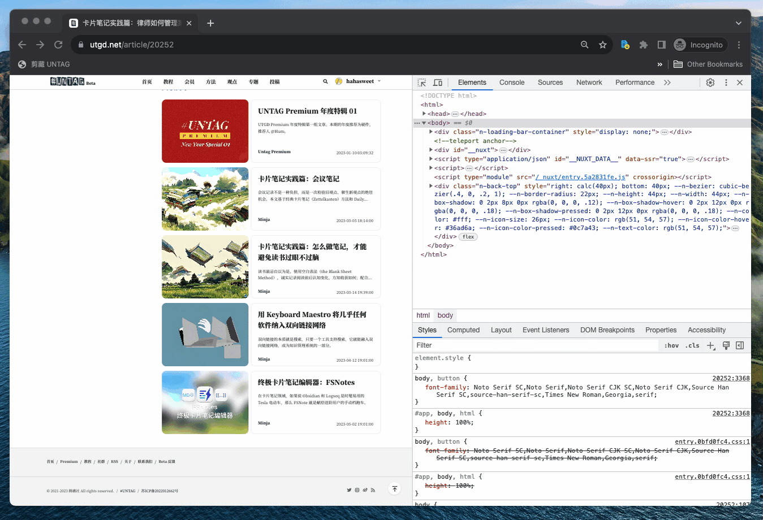The height and width of the screenshot is (520, 763).
Task: Open the Extensions puzzle piece icon
Action: pyautogui.click(x=644, y=45)
